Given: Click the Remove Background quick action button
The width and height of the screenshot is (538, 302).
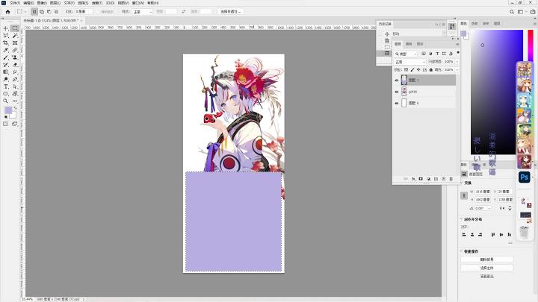Looking at the screenshot, I should 487,259.
